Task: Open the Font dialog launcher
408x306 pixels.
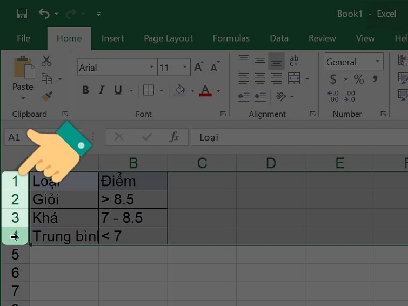Action: coord(223,114)
